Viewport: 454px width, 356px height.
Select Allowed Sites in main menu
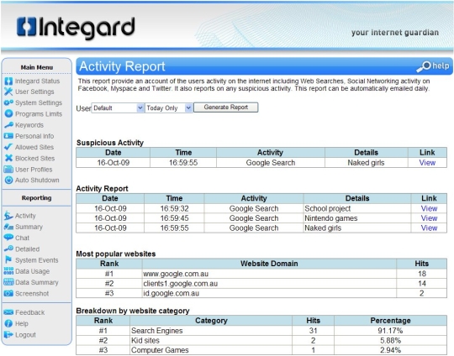[34, 147]
